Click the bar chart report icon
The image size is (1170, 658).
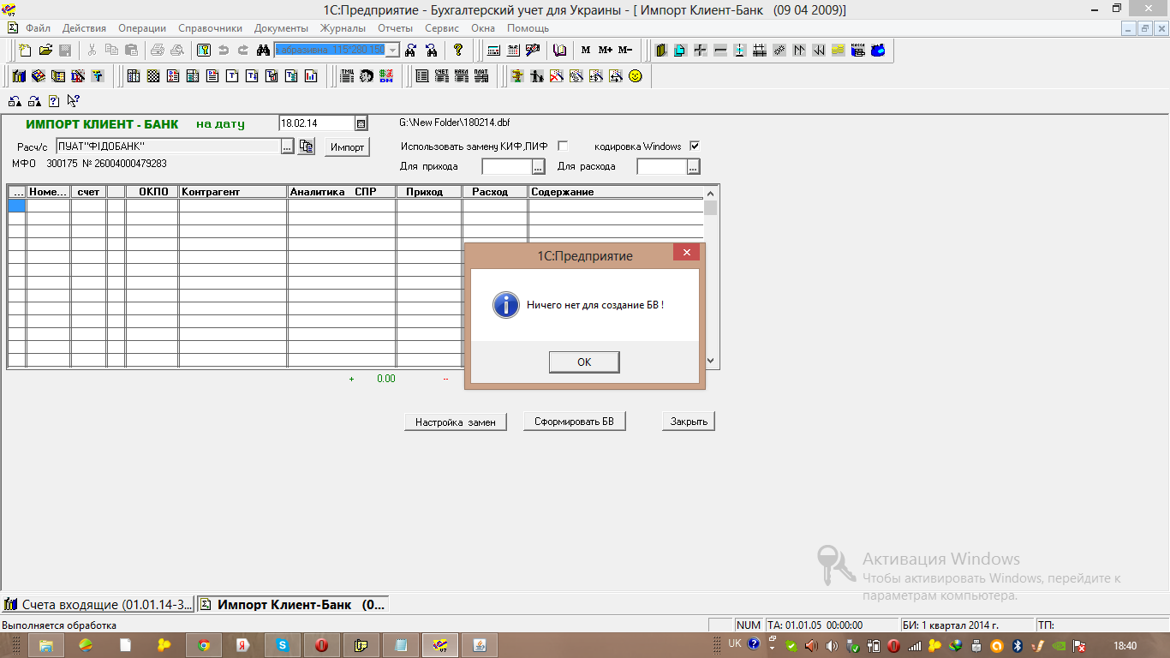click(311, 76)
